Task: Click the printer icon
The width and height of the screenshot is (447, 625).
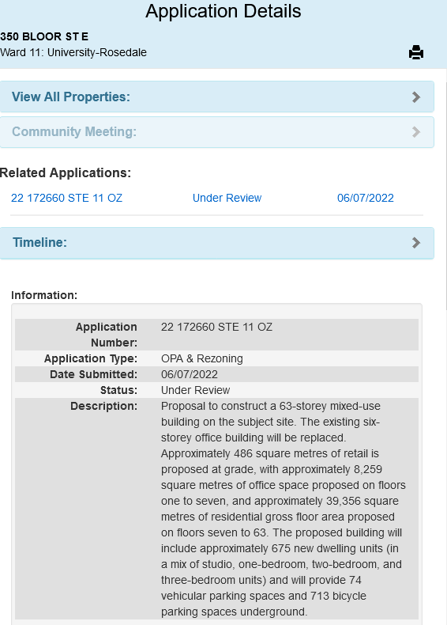Action: [x=416, y=52]
